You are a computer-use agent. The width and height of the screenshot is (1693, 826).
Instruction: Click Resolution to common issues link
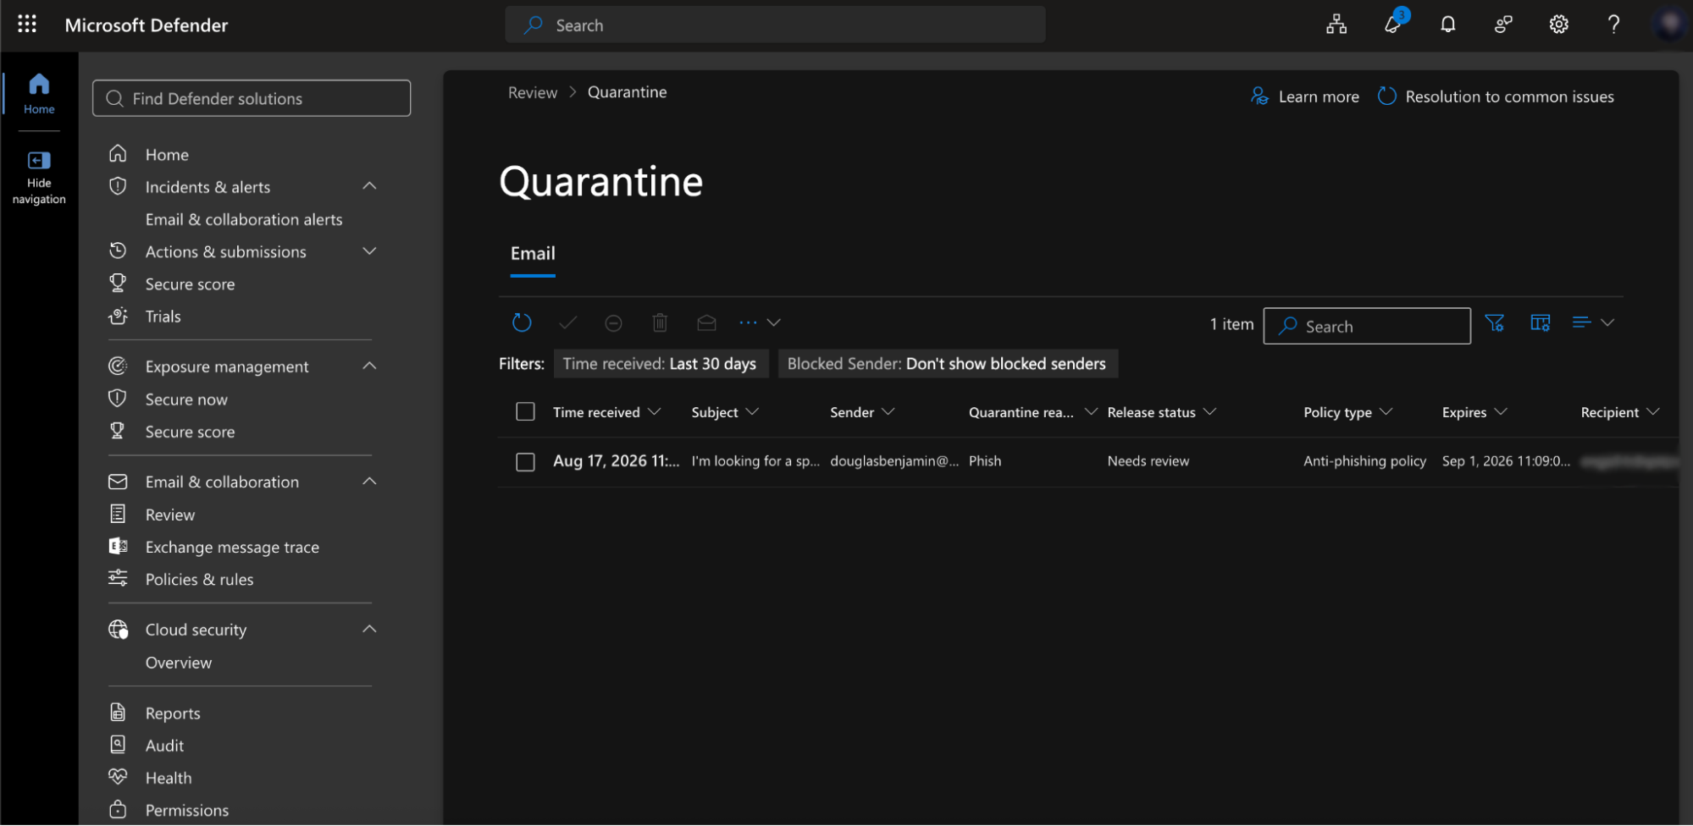point(1509,96)
